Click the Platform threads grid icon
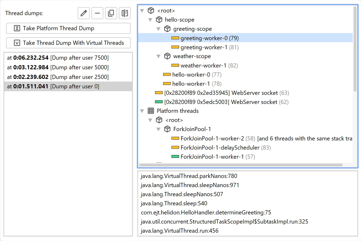 coord(151,111)
